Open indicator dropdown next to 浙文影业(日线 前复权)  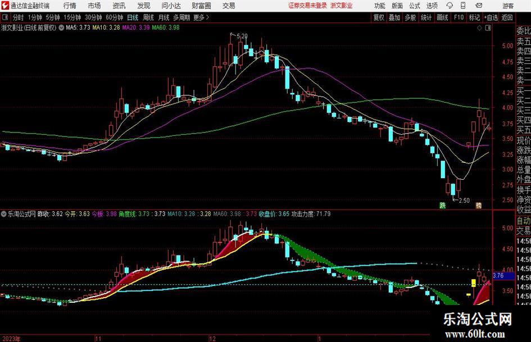[61, 28]
